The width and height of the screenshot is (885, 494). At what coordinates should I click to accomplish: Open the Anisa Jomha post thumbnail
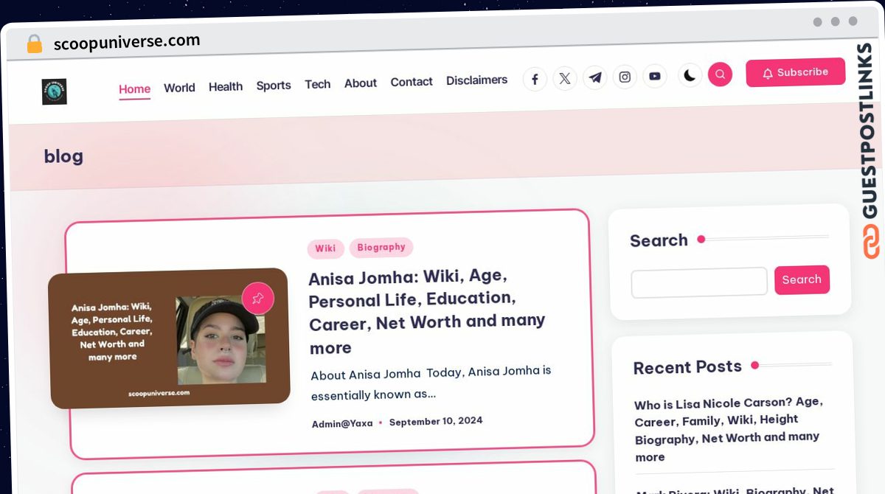[x=170, y=338]
